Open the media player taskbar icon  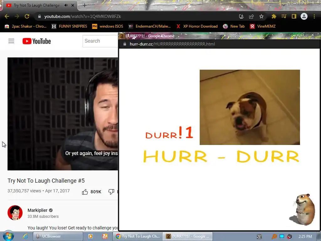[x=91, y=236]
